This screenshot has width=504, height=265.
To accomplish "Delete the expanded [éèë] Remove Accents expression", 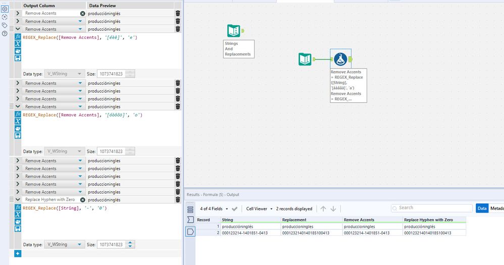I will coord(178,29).
